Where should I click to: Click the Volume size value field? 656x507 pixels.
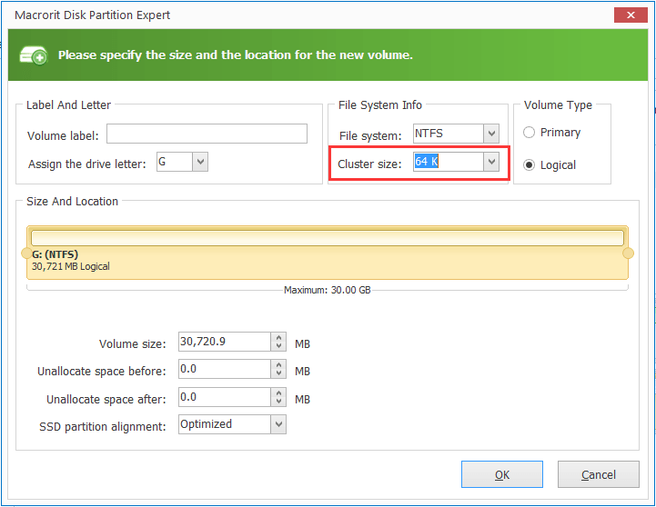pos(225,342)
